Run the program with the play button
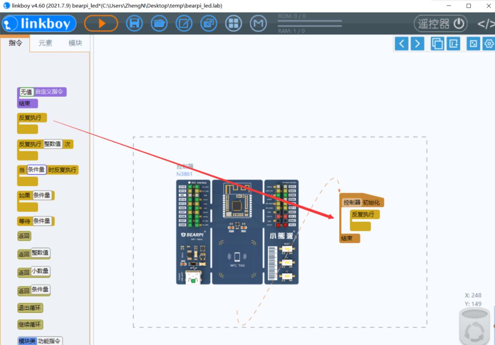This screenshot has height=345, width=495. [101, 23]
